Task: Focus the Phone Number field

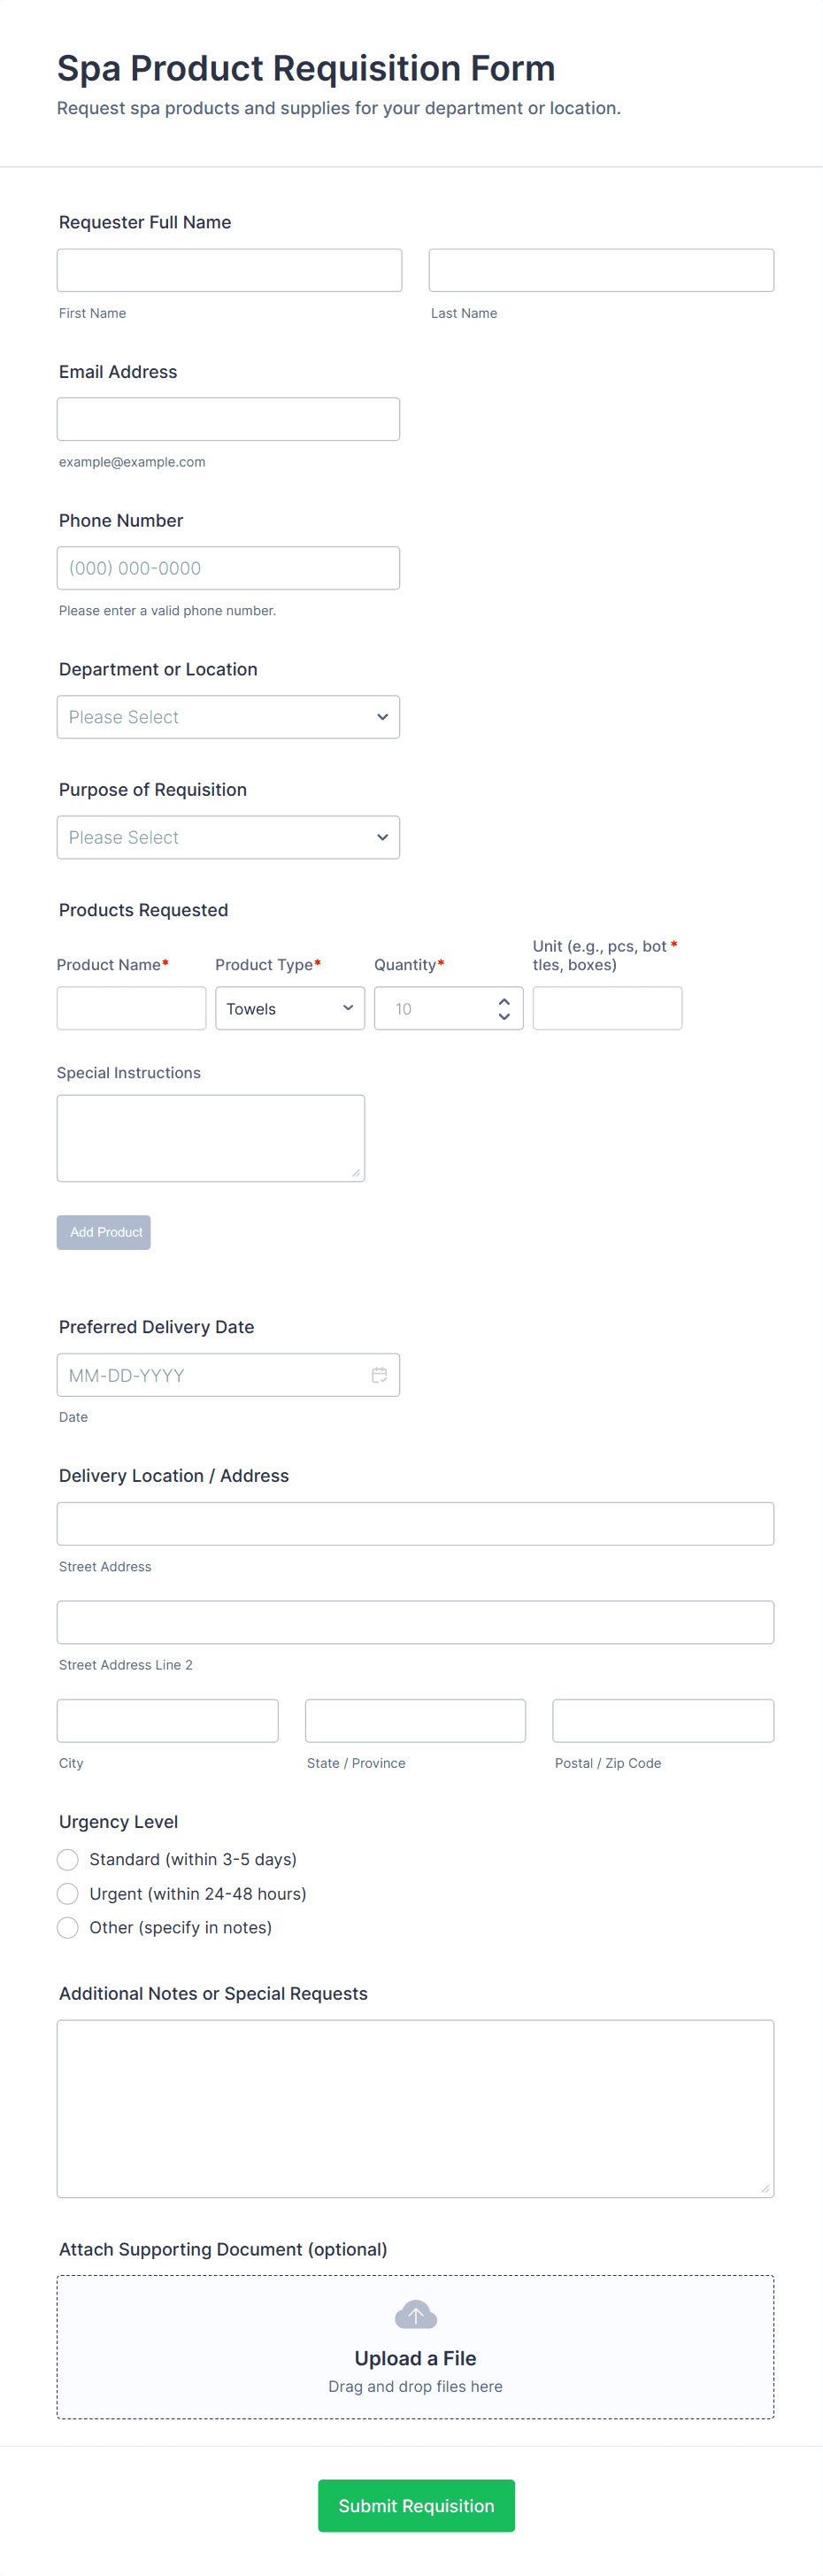Action: 228,568
